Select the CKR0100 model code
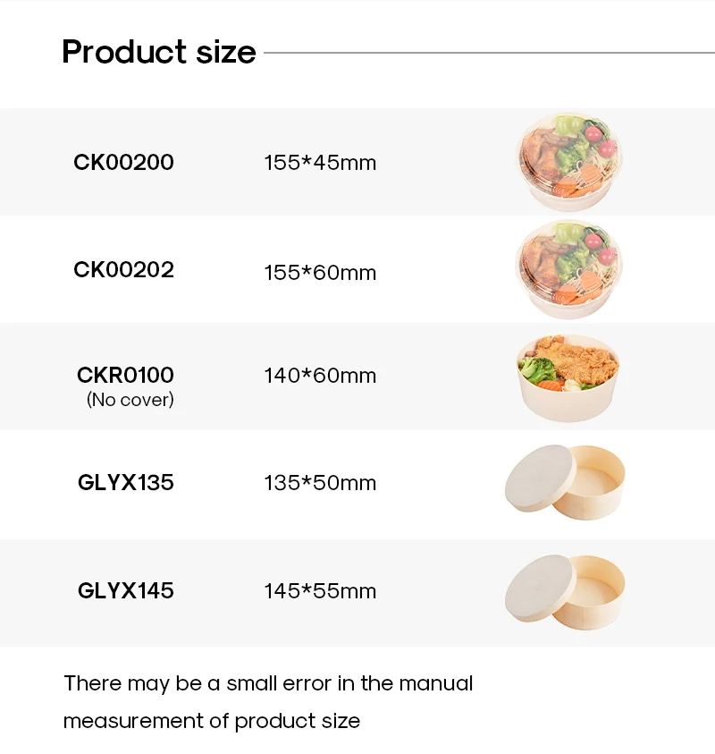This screenshot has width=715, height=754. (125, 375)
